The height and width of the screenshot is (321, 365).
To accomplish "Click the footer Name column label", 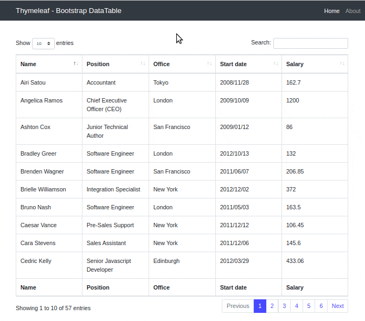I will pos(28,287).
